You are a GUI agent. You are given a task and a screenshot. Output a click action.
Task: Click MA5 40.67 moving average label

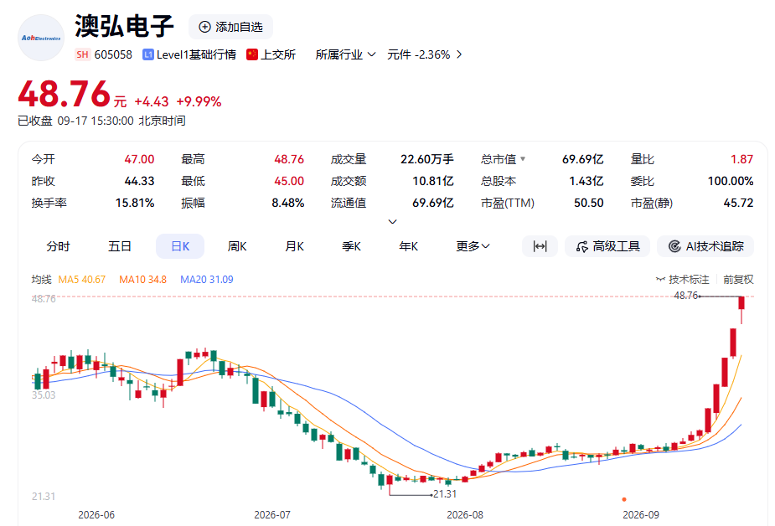(81, 280)
